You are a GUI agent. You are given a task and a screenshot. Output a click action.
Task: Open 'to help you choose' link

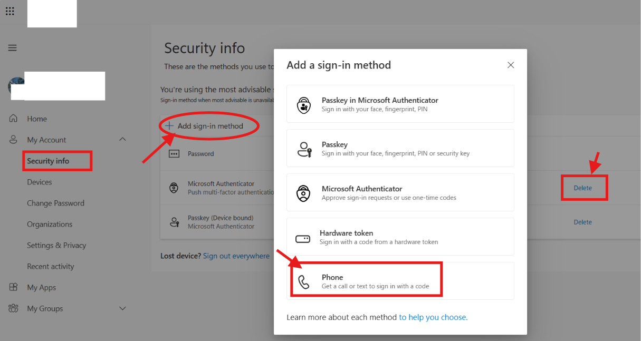(x=433, y=317)
